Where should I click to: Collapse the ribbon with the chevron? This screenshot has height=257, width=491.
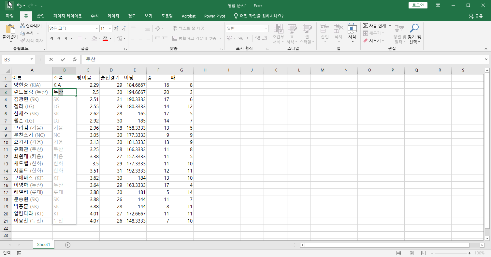point(486,48)
